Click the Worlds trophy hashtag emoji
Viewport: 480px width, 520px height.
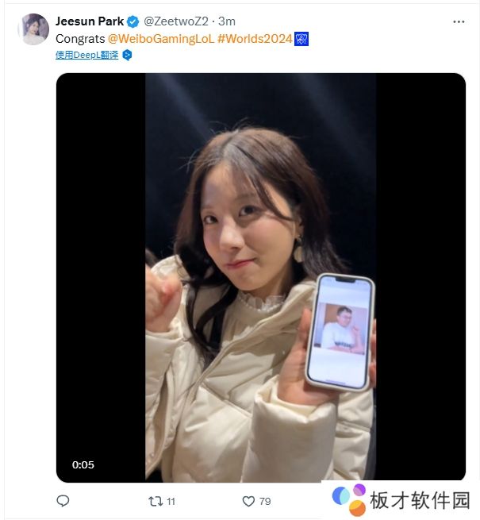click(301, 39)
